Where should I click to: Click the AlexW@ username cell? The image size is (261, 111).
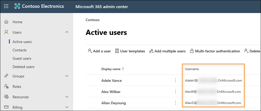pyautogui.click(x=213, y=91)
